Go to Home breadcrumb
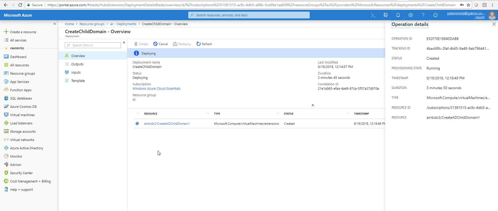Viewport: 498px width, 211px height. (69, 24)
